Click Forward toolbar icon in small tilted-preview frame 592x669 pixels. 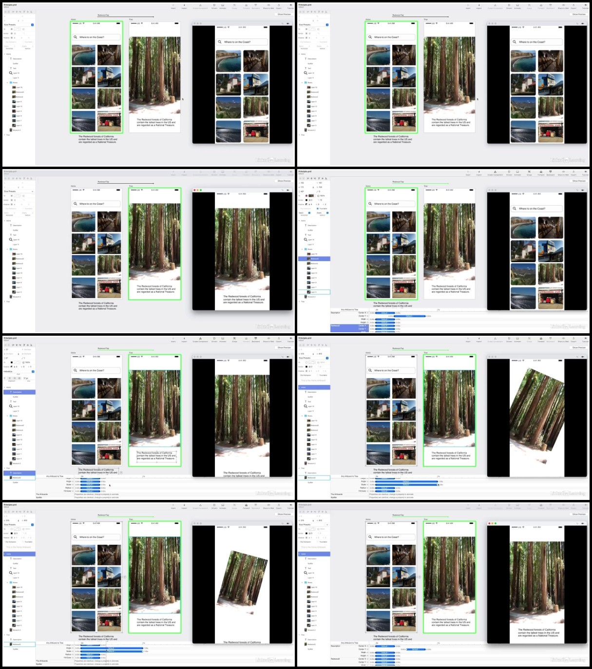point(246,505)
